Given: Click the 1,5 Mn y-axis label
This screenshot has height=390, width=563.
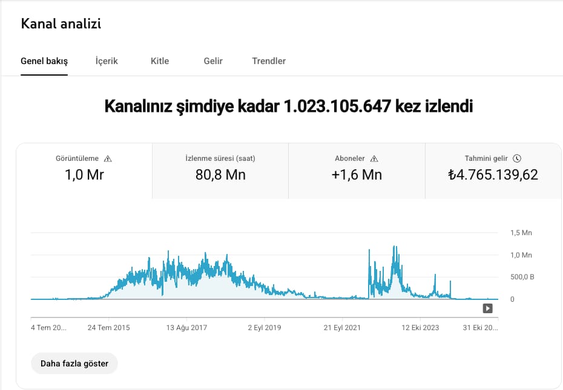Looking at the screenshot, I should (521, 233).
